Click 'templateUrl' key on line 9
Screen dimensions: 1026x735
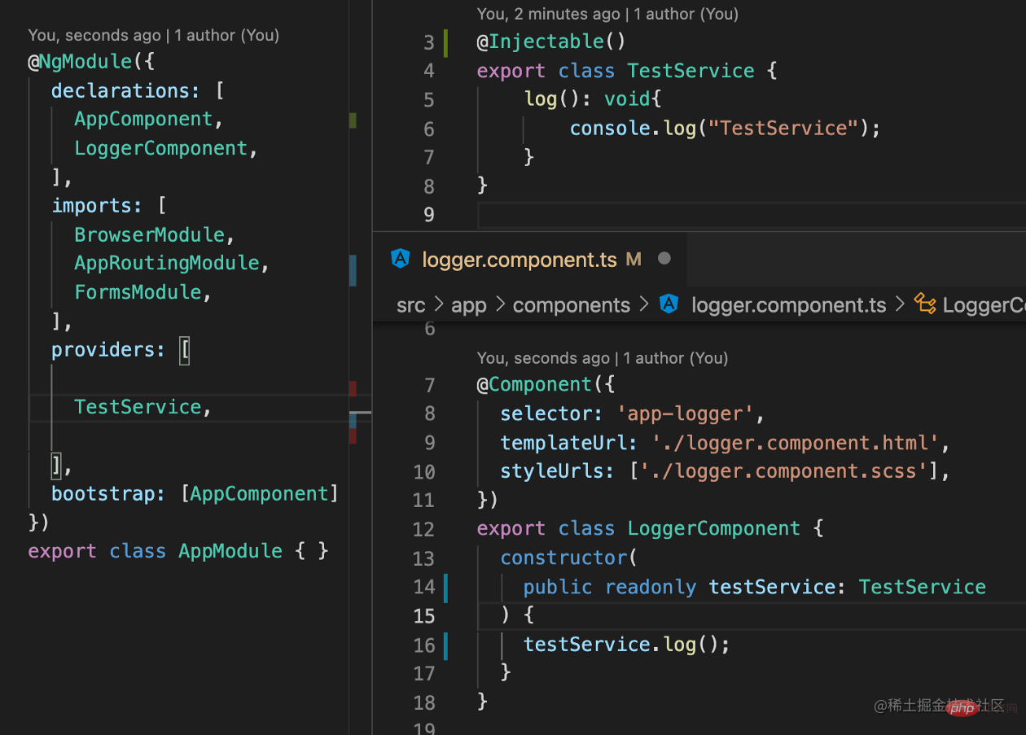point(563,443)
